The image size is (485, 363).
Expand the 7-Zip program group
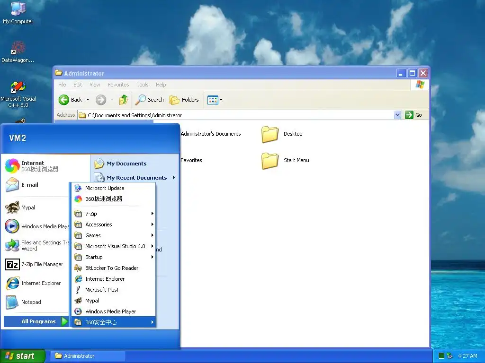[x=114, y=214]
